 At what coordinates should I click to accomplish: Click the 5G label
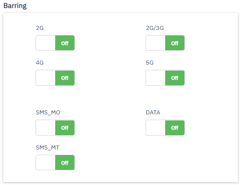pyautogui.click(x=150, y=63)
